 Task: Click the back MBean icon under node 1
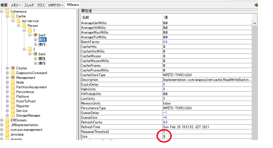[x=35, y=35]
